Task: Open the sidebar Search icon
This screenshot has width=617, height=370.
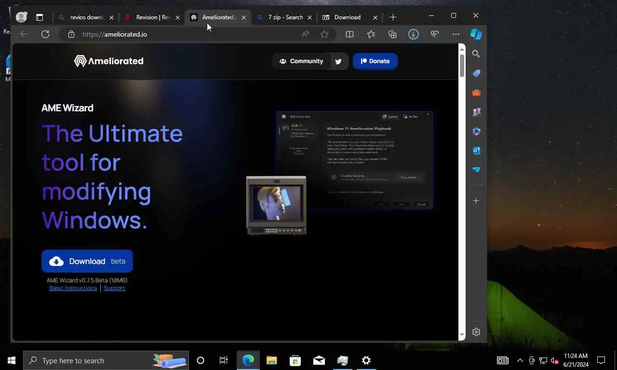Action: click(x=476, y=54)
